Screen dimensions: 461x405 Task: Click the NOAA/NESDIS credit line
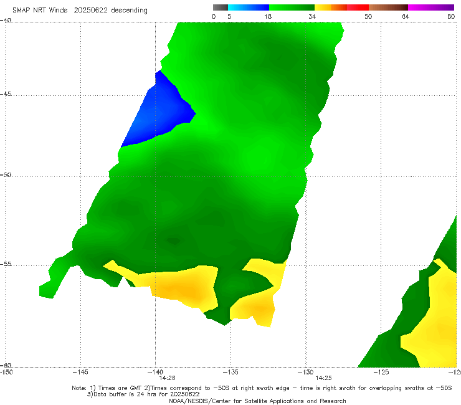click(257, 401)
